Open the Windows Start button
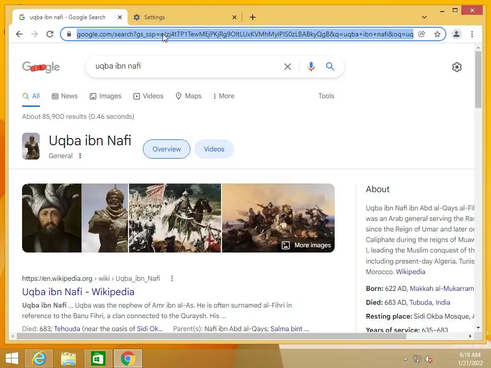The image size is (491, 368). tap(12, 358)
